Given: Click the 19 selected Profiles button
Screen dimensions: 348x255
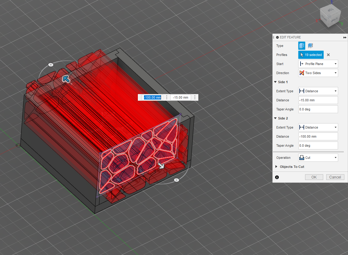Looking at the screenshot, I should [311, 55].
